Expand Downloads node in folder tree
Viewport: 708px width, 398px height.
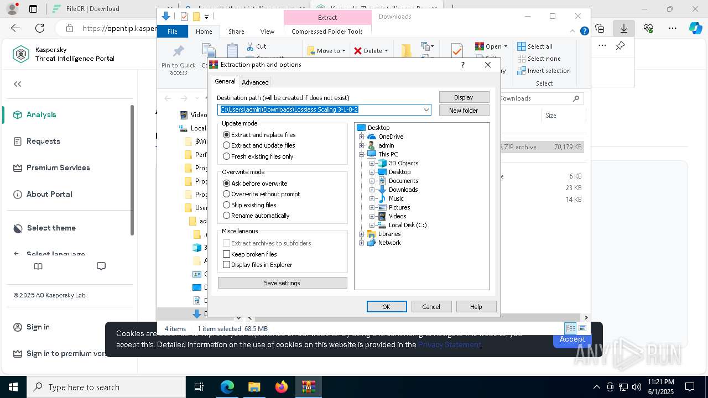(x=372, y=190)
